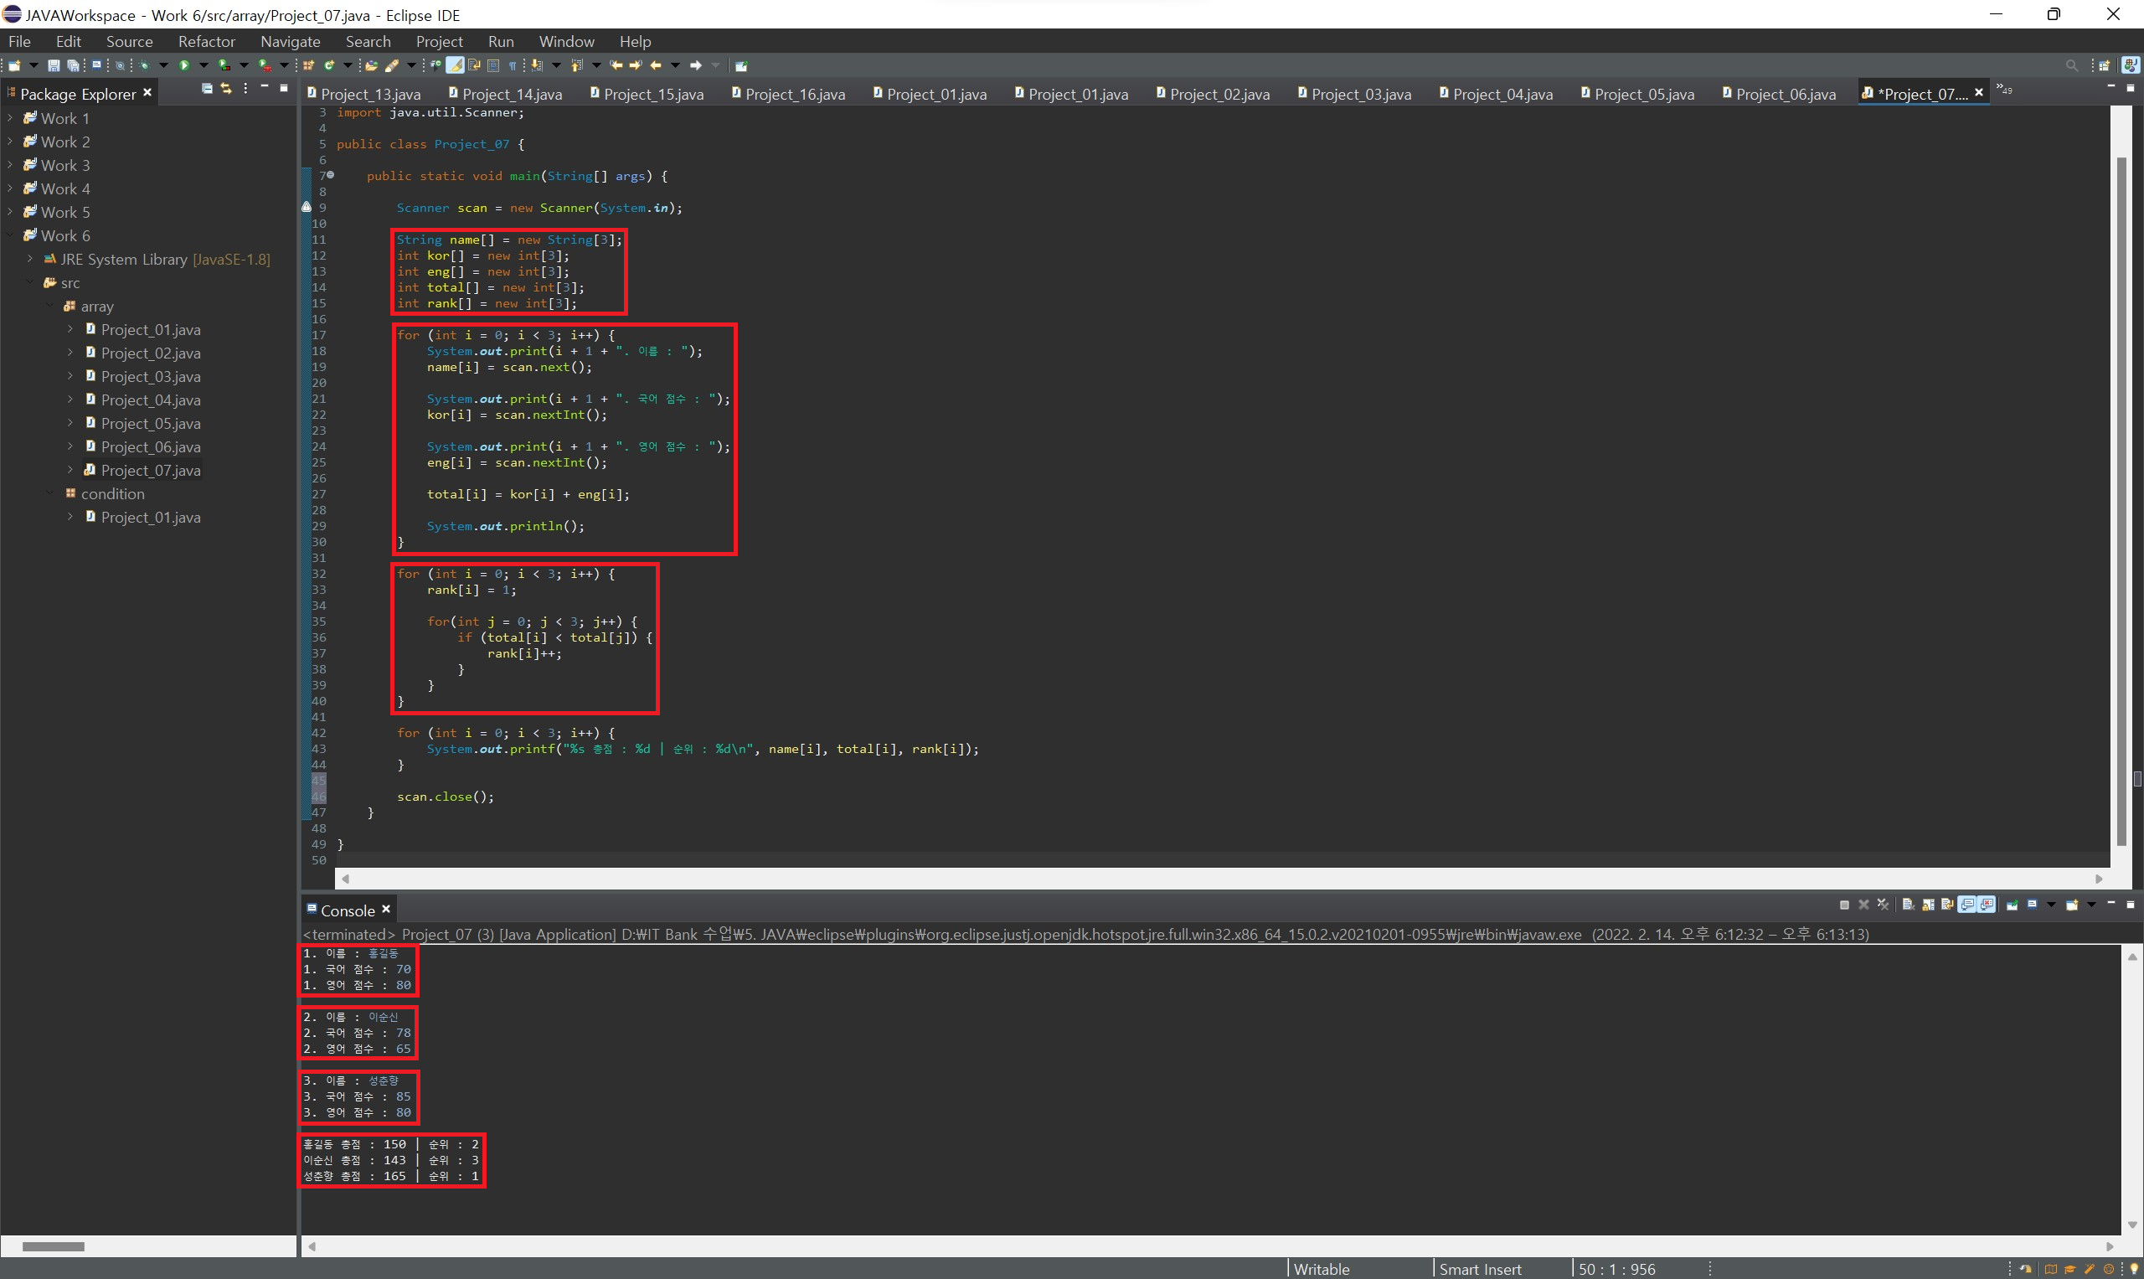Toggle Scroll Lock in Console toolbar
The image size is (2144, 1279).
(x=1928, y=904)
